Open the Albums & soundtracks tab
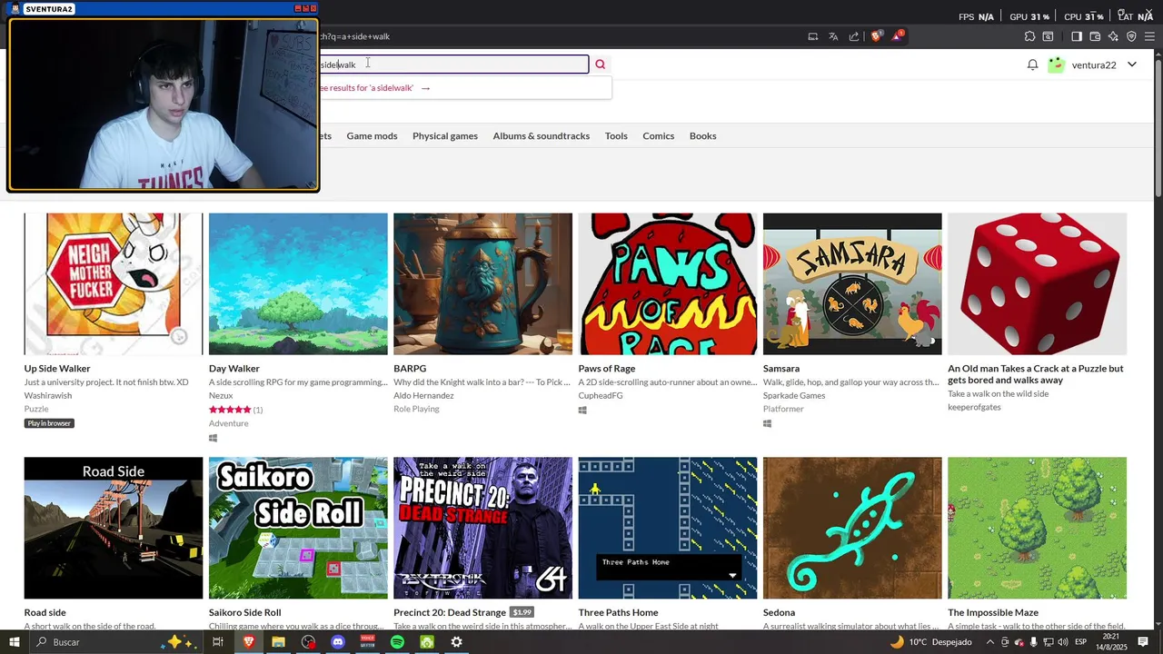1163x654 pixels. tap(542, 136)
